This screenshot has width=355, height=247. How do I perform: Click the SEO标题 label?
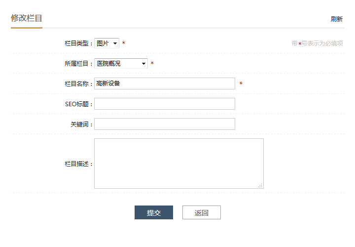click(x=78, y=104)
